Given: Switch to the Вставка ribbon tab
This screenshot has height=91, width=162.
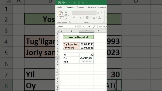Looking at the screenshot, I should [x=80, y=7].
